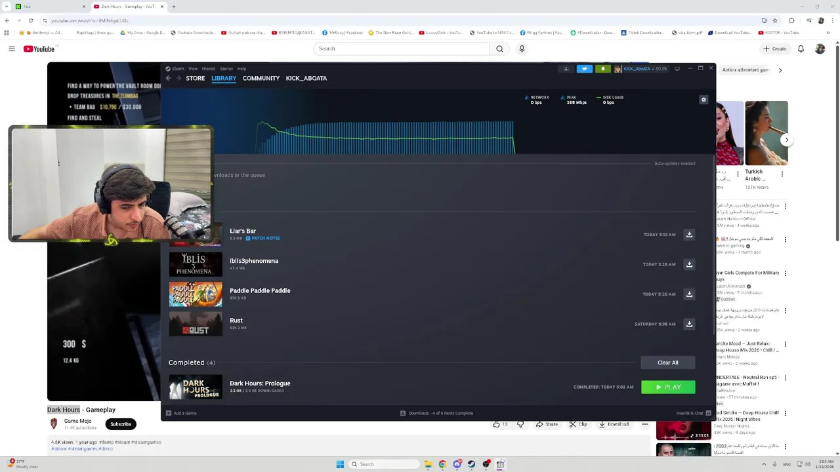Go to Steam STORE tab
This screenshot has height=472, width=840.
coord(195,78)
